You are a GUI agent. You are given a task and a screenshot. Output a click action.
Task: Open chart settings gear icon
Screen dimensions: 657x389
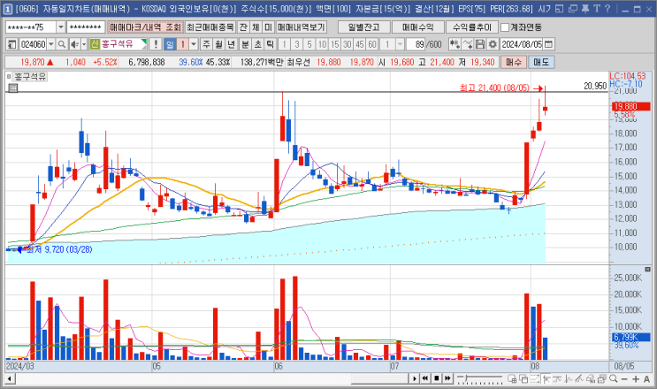493,44
